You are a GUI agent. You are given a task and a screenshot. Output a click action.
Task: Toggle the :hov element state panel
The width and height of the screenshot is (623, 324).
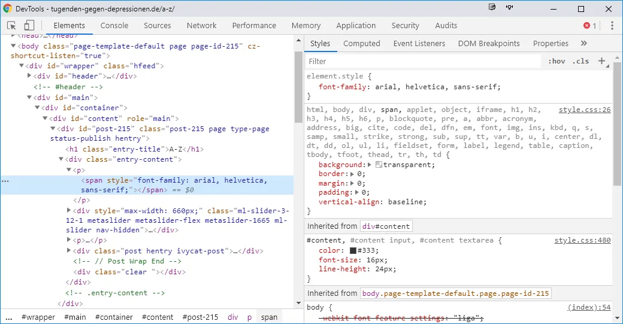pos(557,61)
